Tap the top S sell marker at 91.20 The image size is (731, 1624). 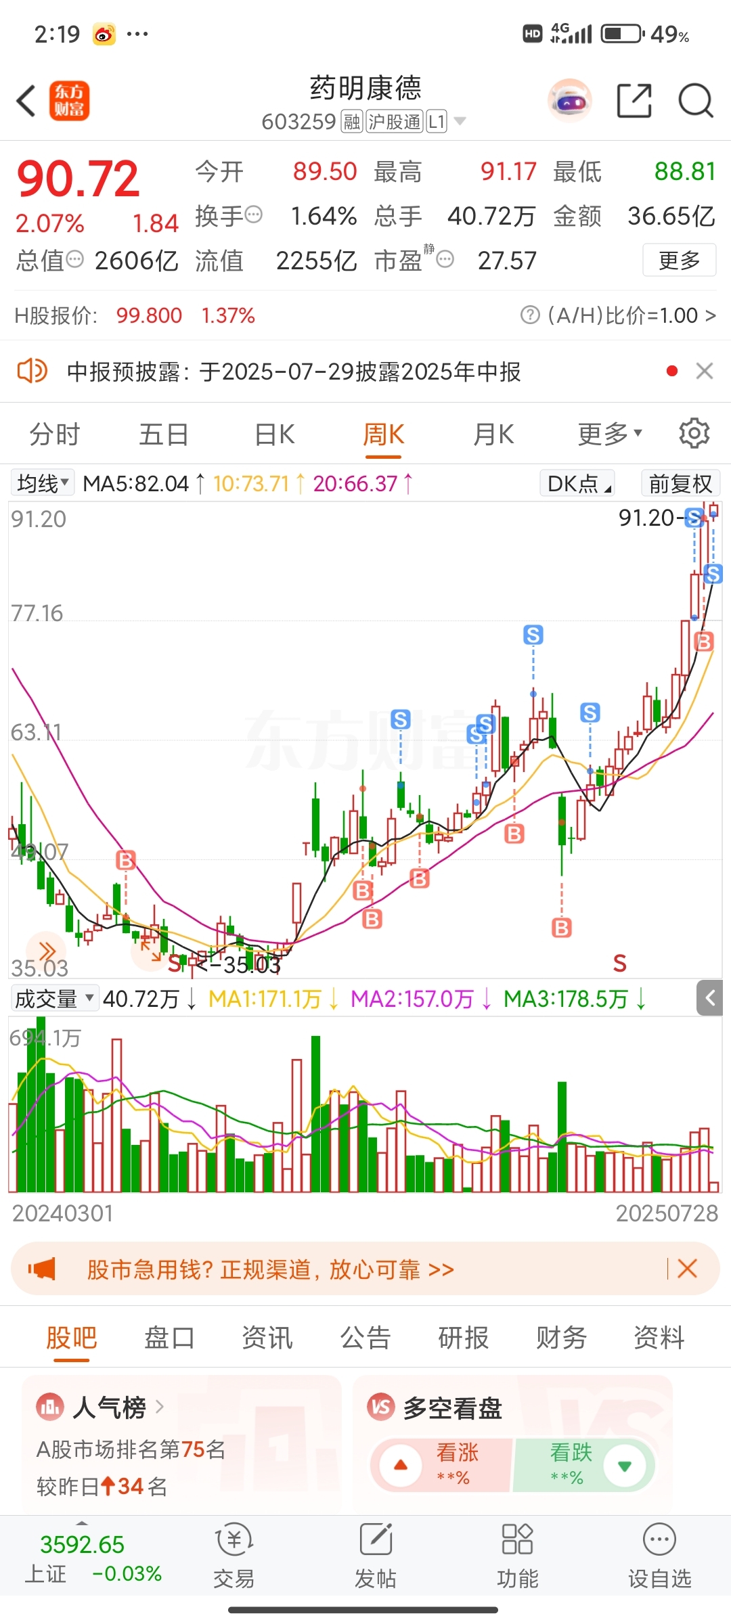pos(694,518)
